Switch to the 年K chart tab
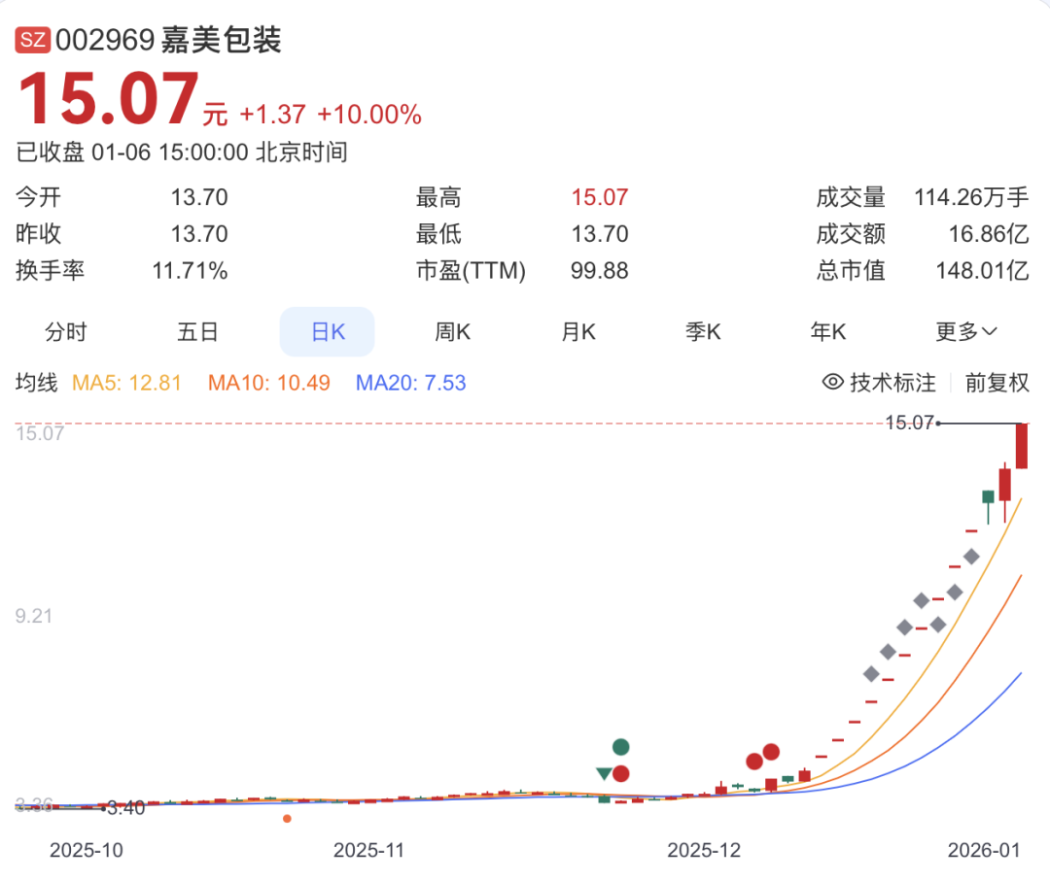The image size is (1050, 882). [x=828, y=331]
